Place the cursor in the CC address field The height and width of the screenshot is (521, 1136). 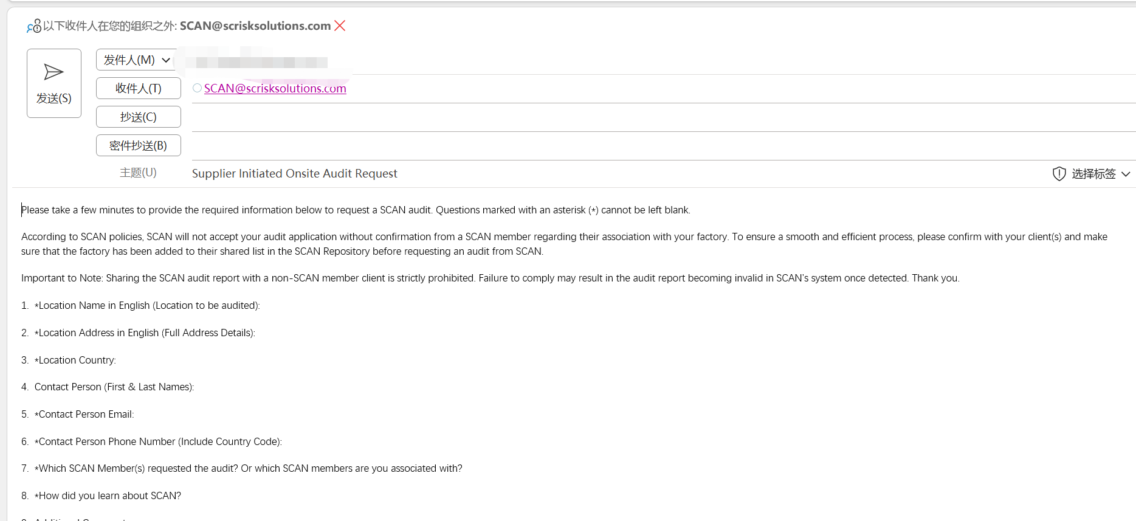click(664, 117)
